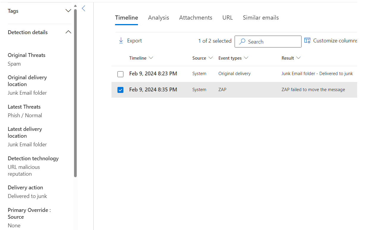
Task: Open the Customize columns icon
Action: tap(307, 40)
